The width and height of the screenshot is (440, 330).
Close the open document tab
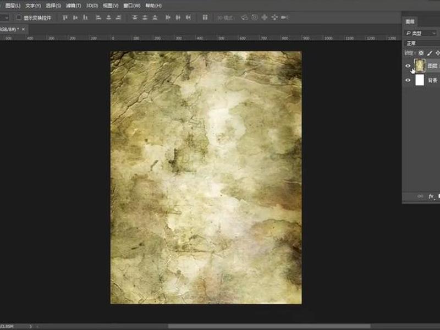[23, 29]
